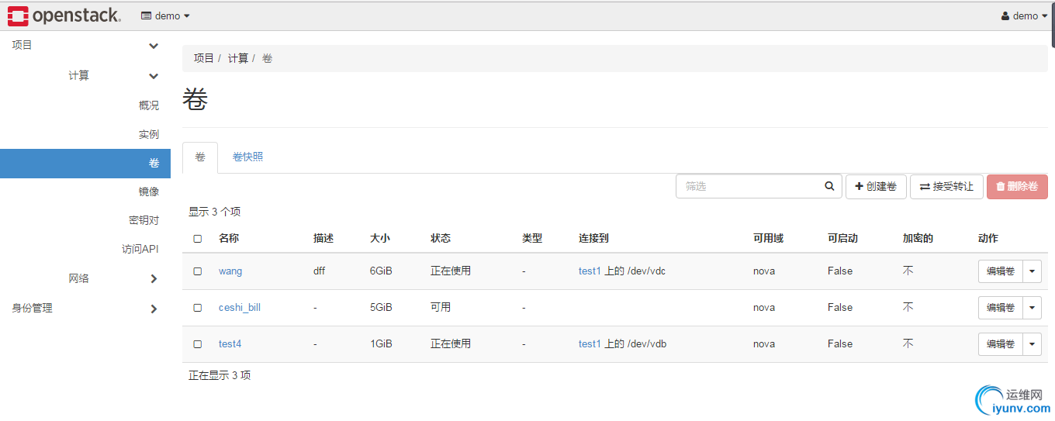Click 编辑卷 for volume ceshi_bill

click(1001, 308)
